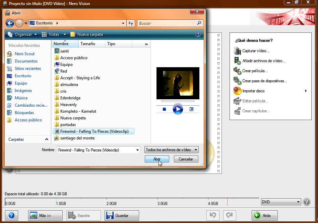This screenshot has height=223, width=318.
Task: Sort by the Nombre column header
Action: coord(65,44)
